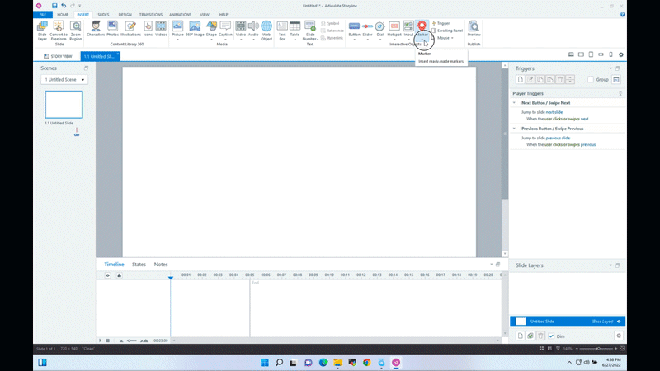Create a new trigger in Triggers panel
This screenshot has height=371, width=660.
click(521, 80)
